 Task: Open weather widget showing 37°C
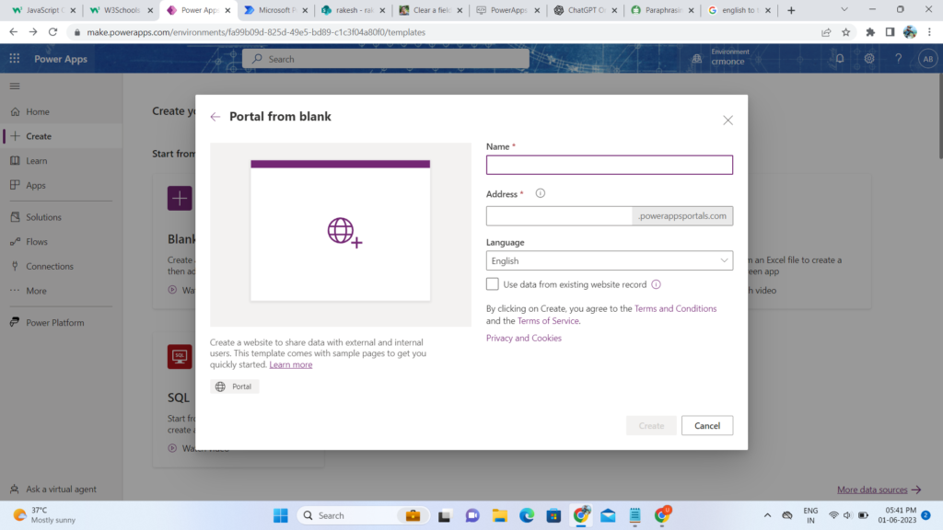[x=45, y=515]
